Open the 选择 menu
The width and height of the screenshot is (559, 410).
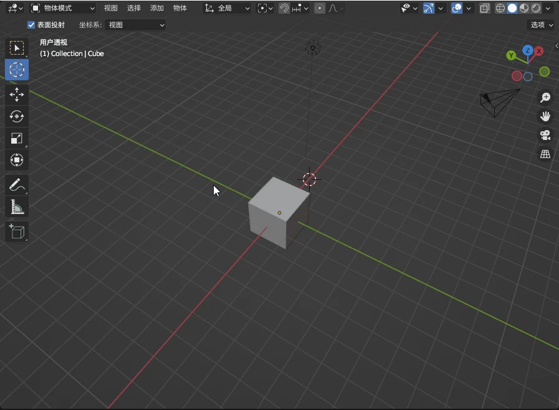click(x=134, y=8)
